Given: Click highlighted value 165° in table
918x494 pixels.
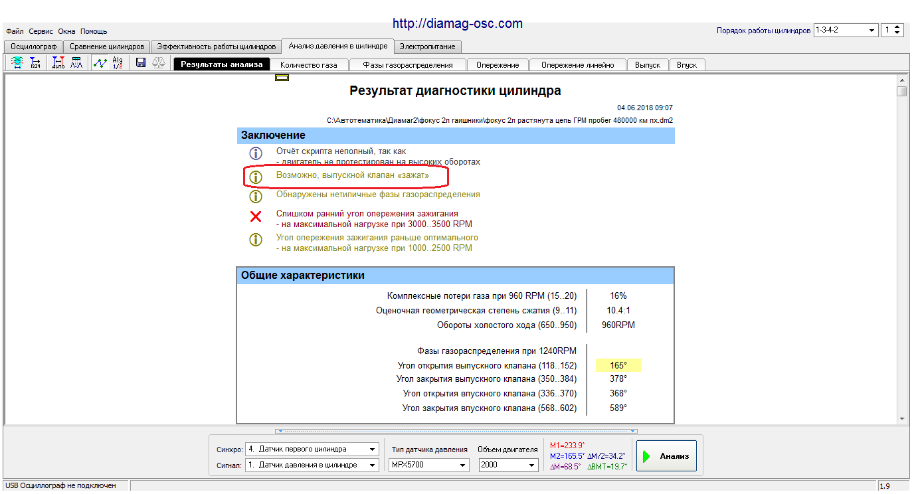Looking at the screenshot, I should pyautogui.click(x=618, y=365).
